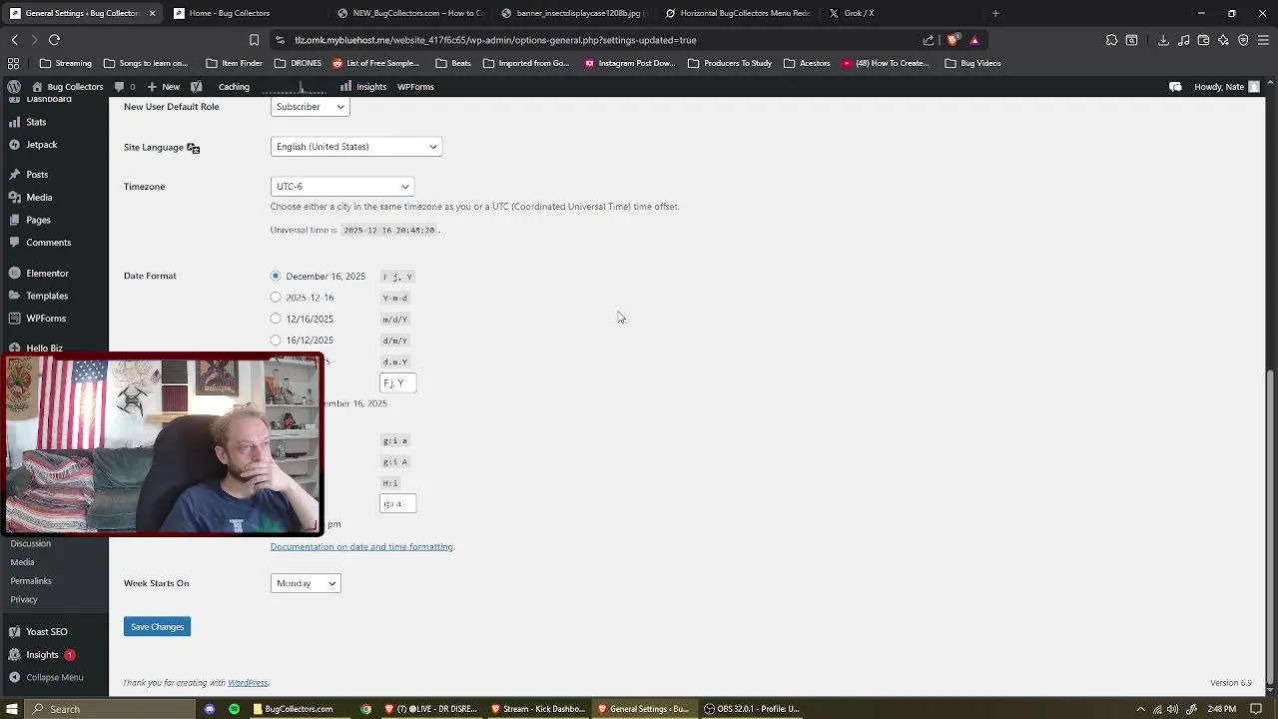Open Caching in the admin bar
The width and height of the screenshot is (1278, 719).
pyautogui.click(x=234, y=87)
